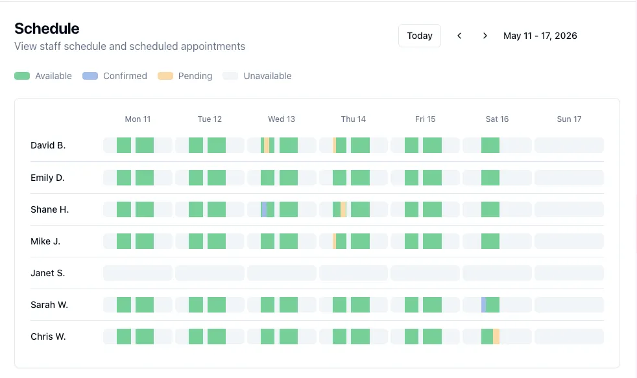This screenshot has height=378, width=637.
Task: Click Sarah W.'s confirmed slot on Sat 16
Action: (x=483, y=305)
